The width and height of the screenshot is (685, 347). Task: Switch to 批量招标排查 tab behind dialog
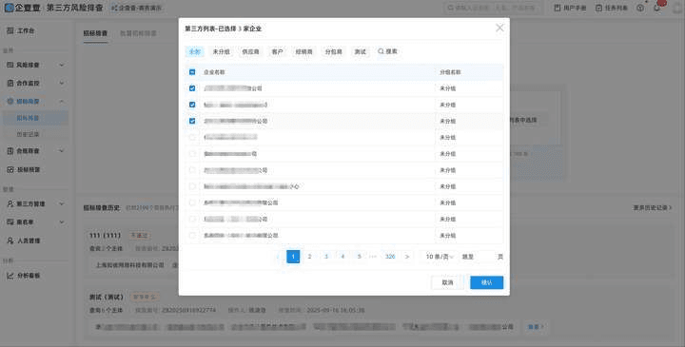pyautogui.click(x=139, y=33)
